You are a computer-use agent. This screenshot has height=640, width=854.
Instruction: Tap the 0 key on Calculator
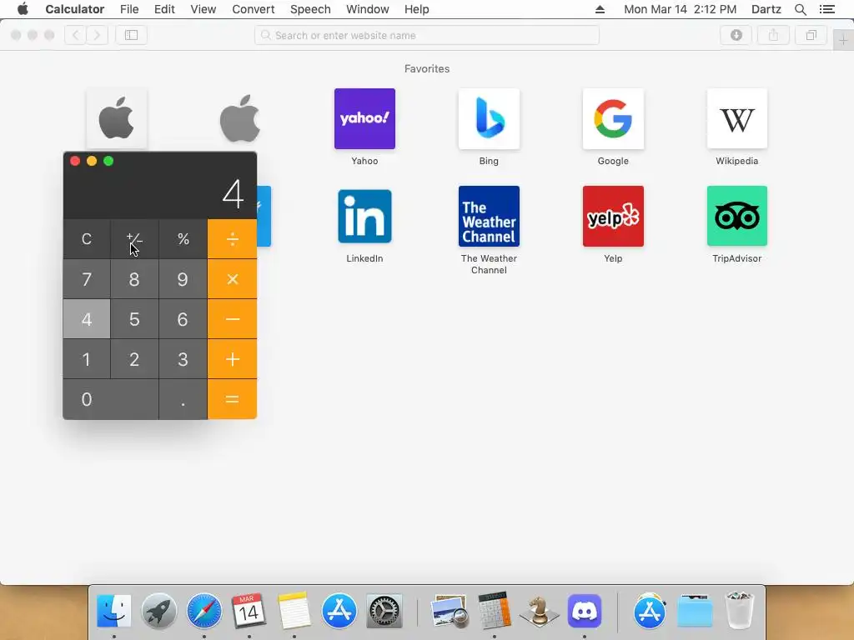click(111, 399)
